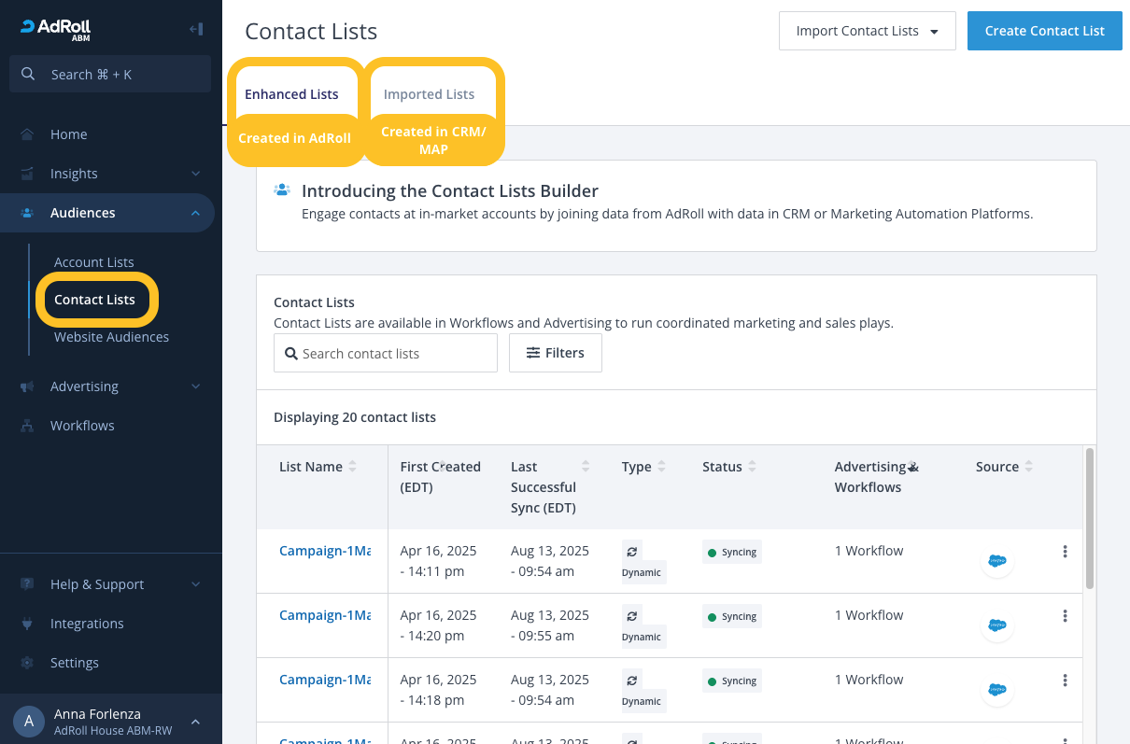Switch to the Imported Lists tab
This screenshot has width=1130, height=744.
tap(429, 94)
